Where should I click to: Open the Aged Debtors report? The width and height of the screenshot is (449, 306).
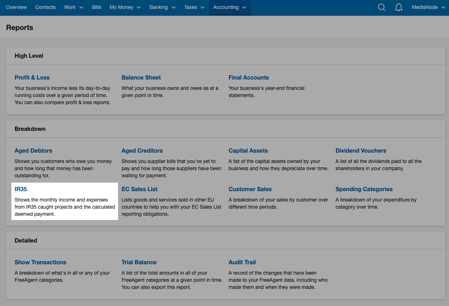tap(33, 151)
